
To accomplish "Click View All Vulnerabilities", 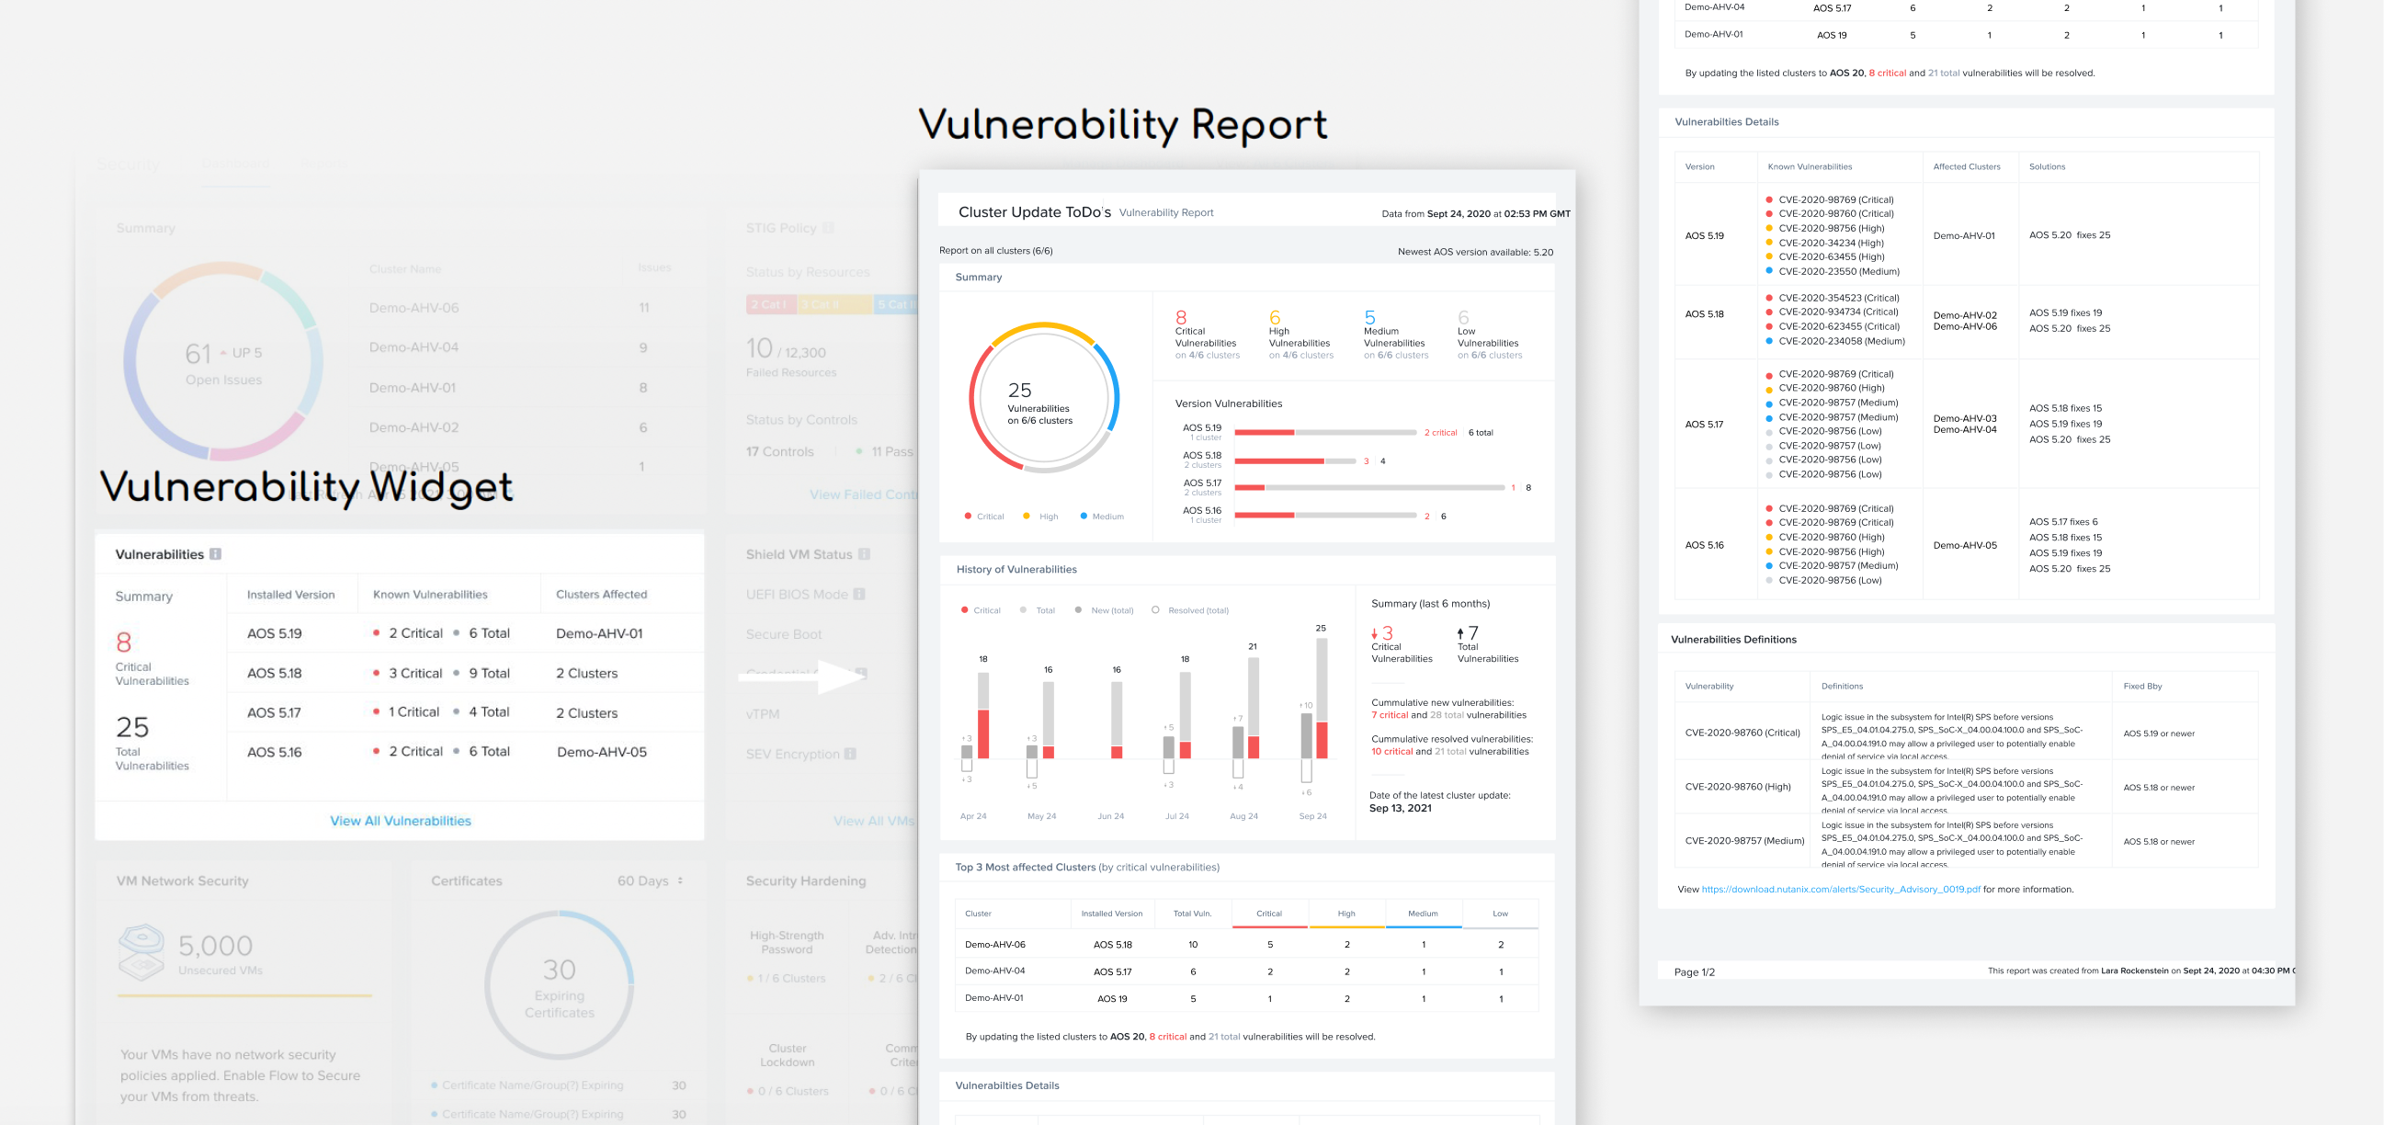I will point(400,821).
